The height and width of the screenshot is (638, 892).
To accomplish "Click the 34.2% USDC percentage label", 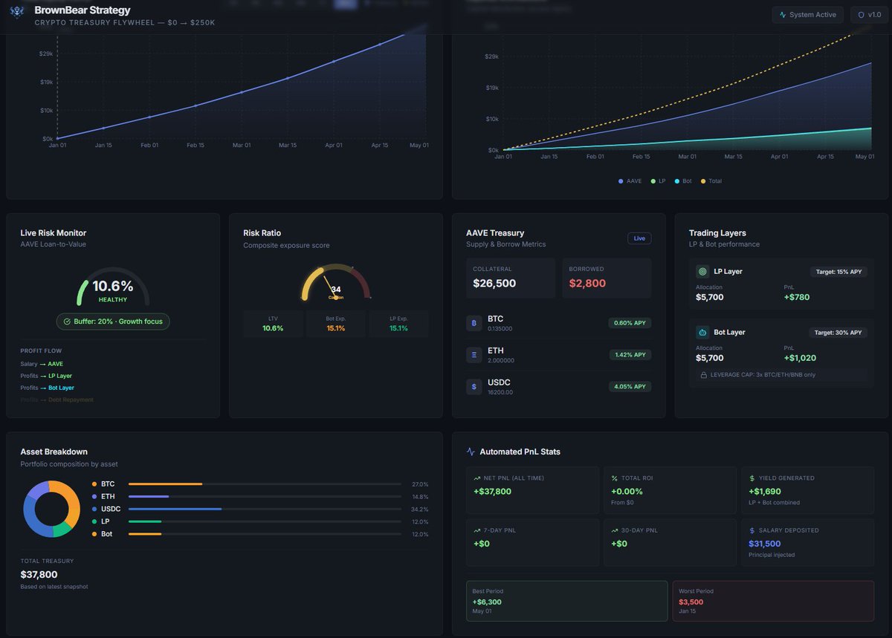I will [420, 510].
